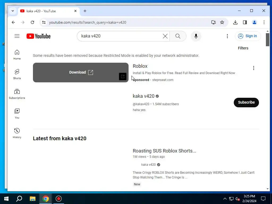Open Chrome downloads
This screenshot has height=204, width=272.
[235, 22]
